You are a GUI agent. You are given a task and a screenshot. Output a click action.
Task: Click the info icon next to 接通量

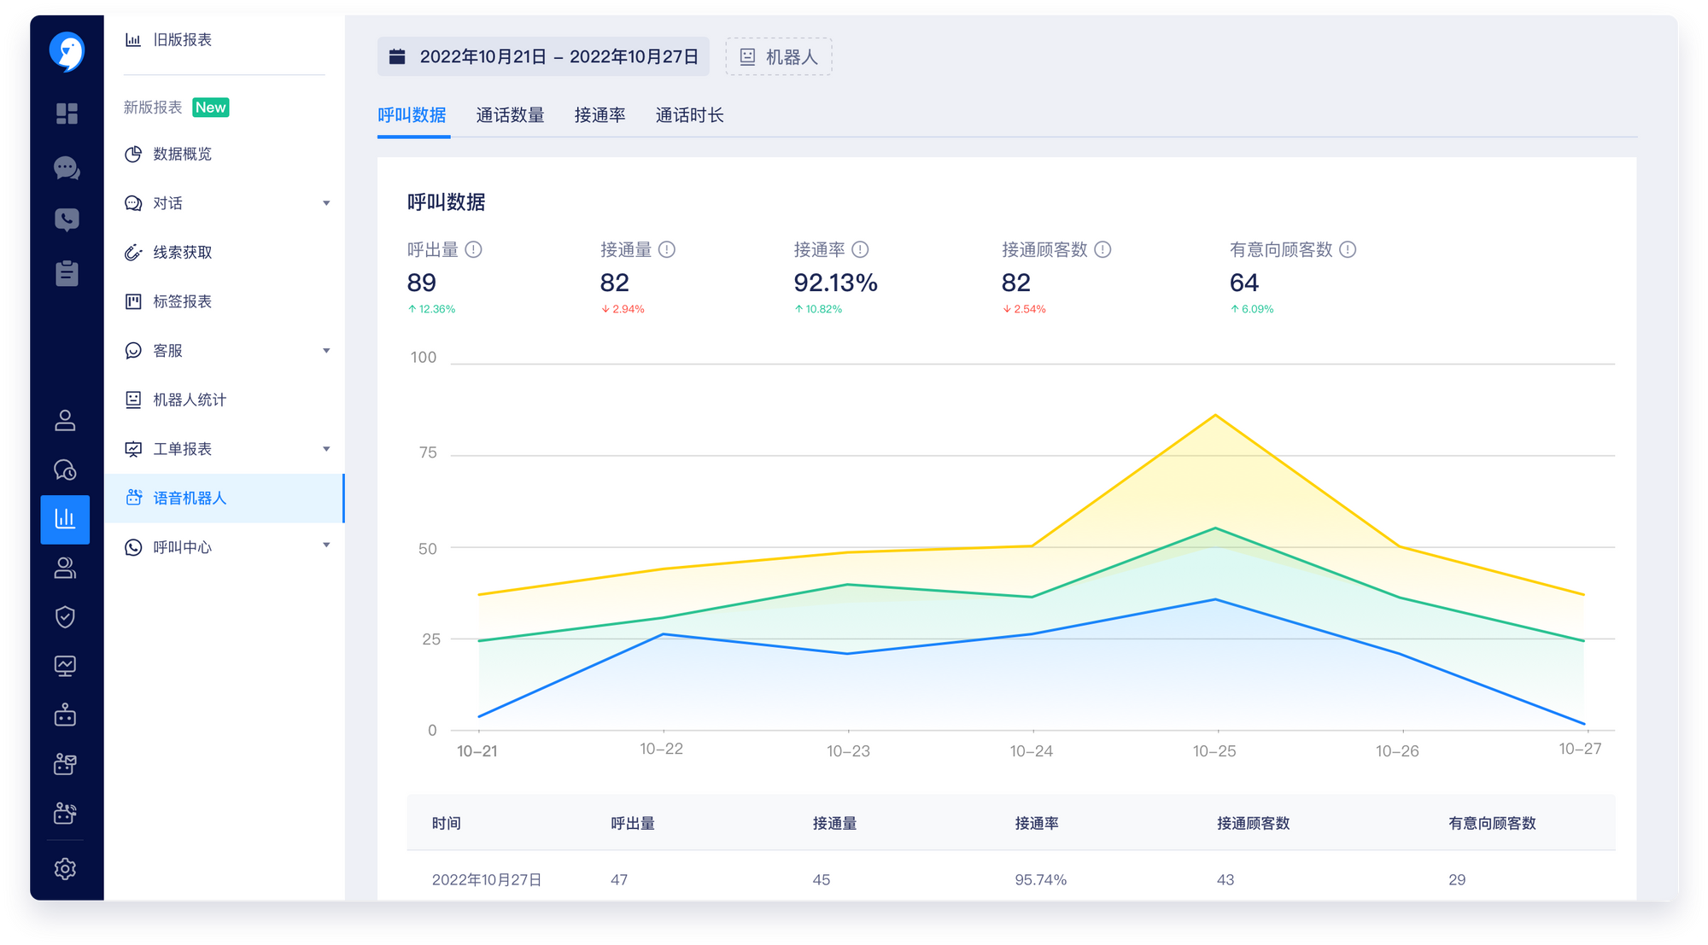click(x=667, y=249)
